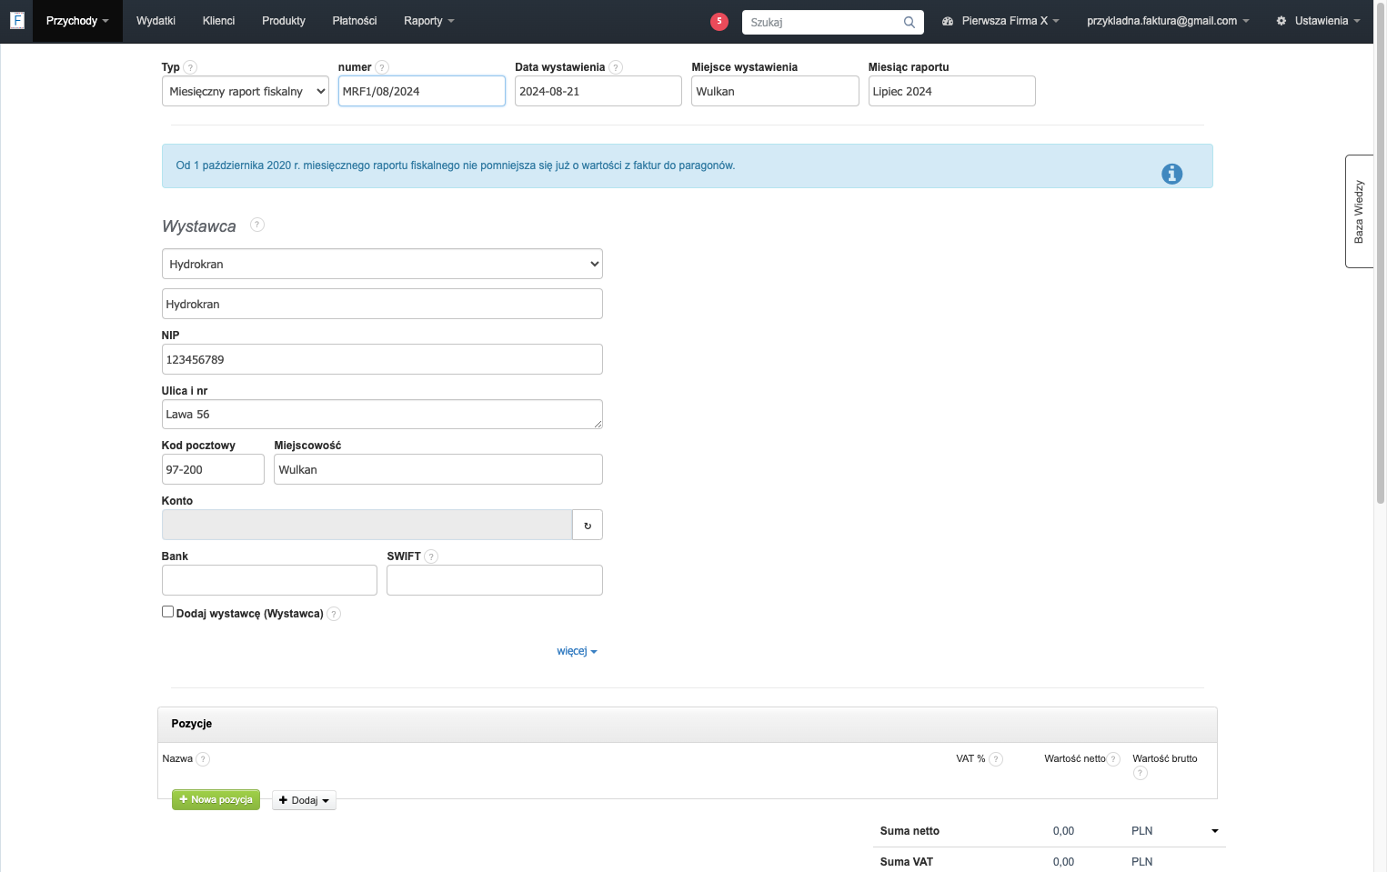Click the page vertical scrollbar
This screenshot has height=872, width=1387.
pos(1380,255)
